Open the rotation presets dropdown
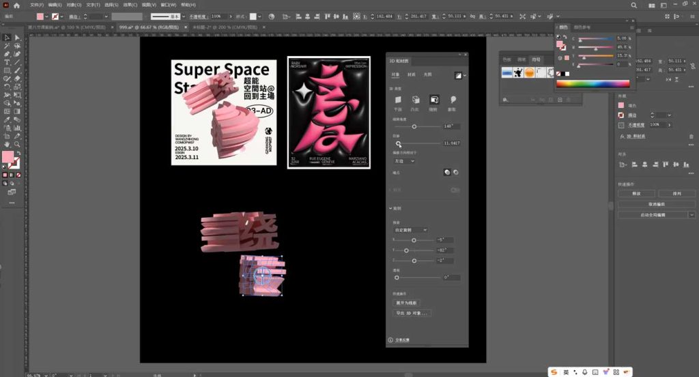 pyautogui.click(x=410, y=229)
